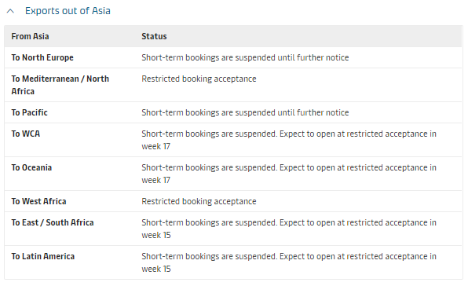Click the To WCA row label
468x286 pixels.
[26, 134]
